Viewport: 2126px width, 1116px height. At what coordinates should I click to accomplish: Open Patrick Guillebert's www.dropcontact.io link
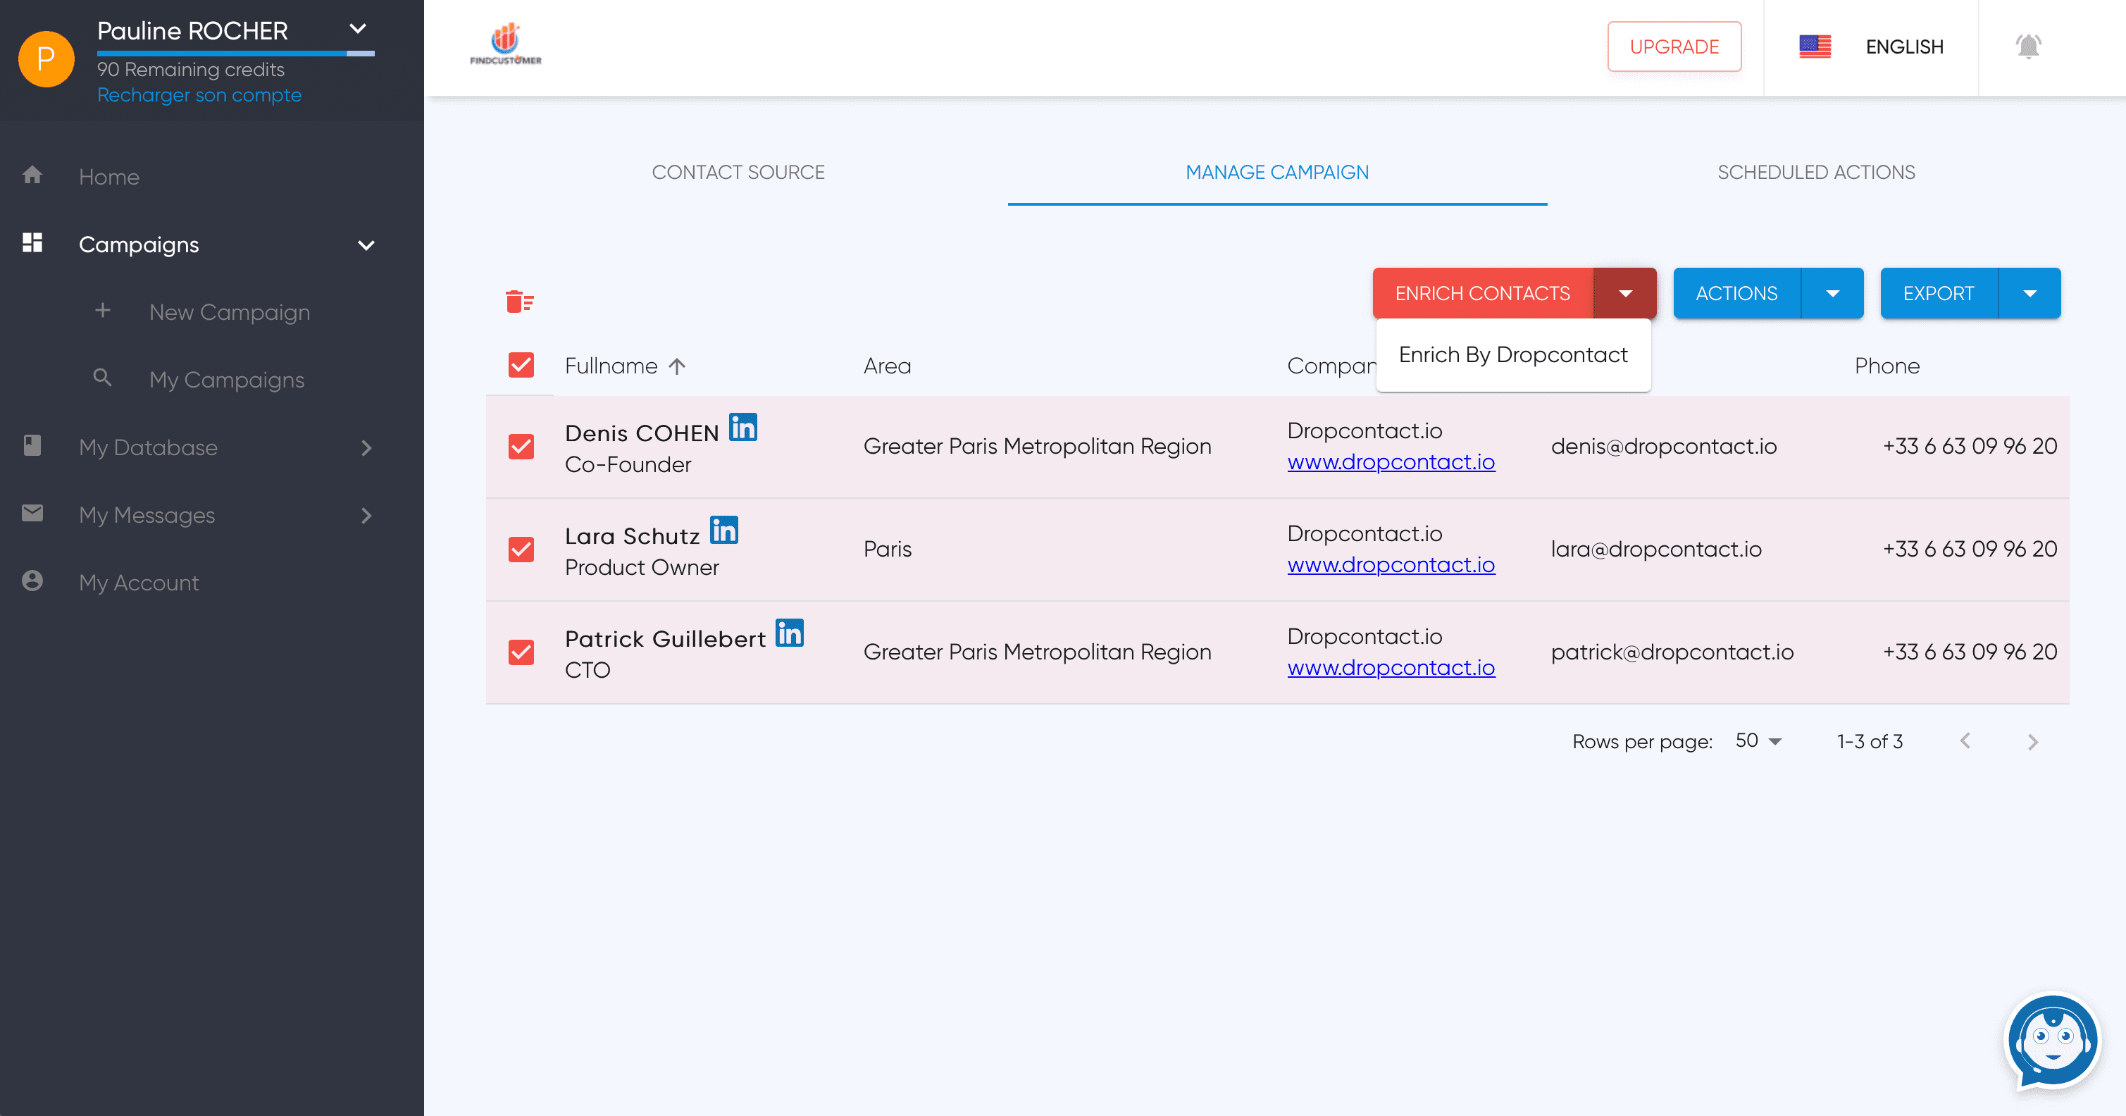(x=1391, y=667)
